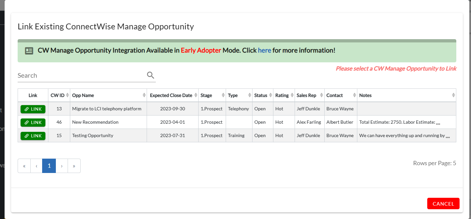Cancel the link opportunity dialog
This screenshot has width=471, height=219.
[x=443, y=204]
